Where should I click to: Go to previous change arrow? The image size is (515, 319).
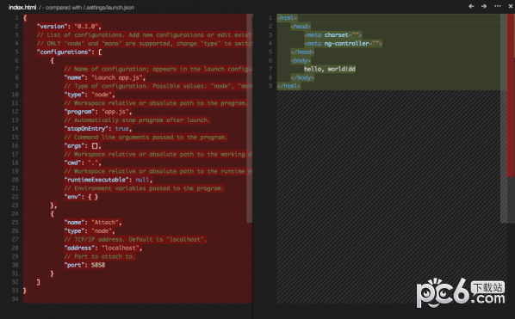pyautogui.click(x=471, y=6)
